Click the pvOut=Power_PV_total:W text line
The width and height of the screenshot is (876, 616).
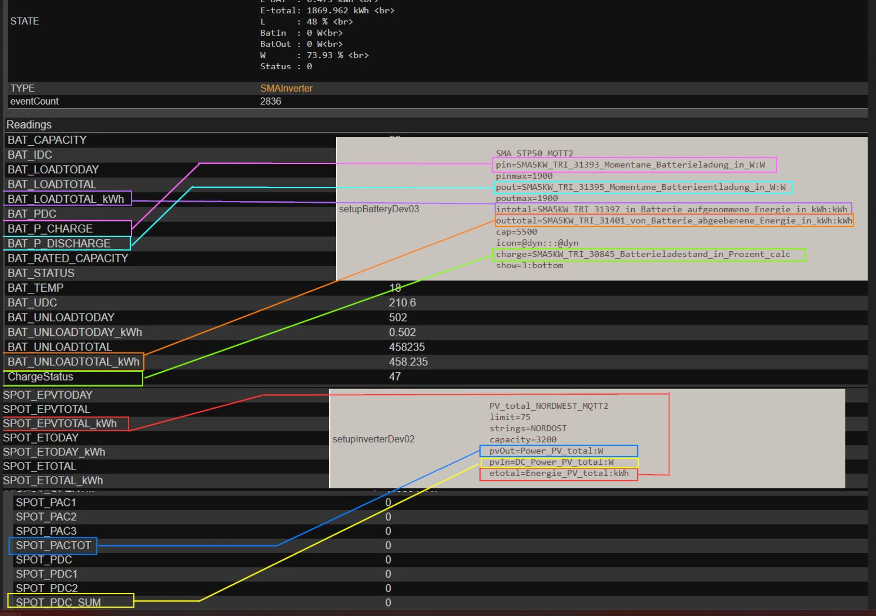[x=546, y=451]
